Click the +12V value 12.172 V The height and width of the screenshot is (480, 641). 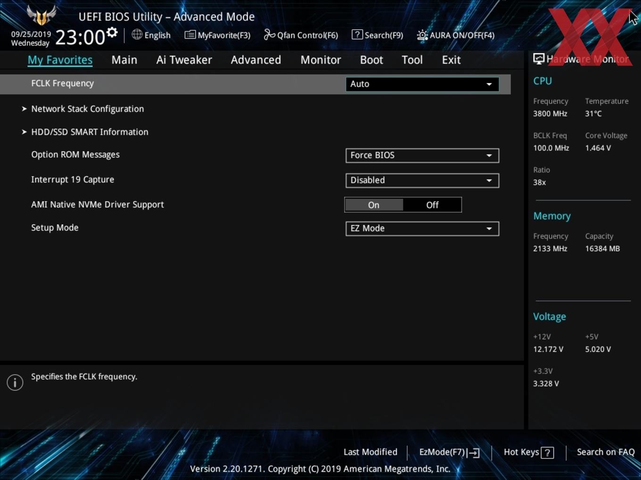pos(548,349)
